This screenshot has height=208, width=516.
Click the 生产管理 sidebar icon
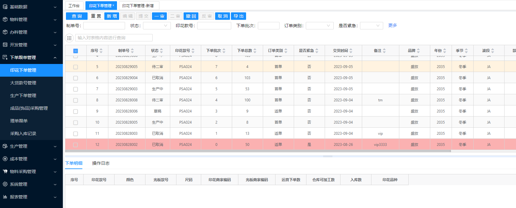5,146
